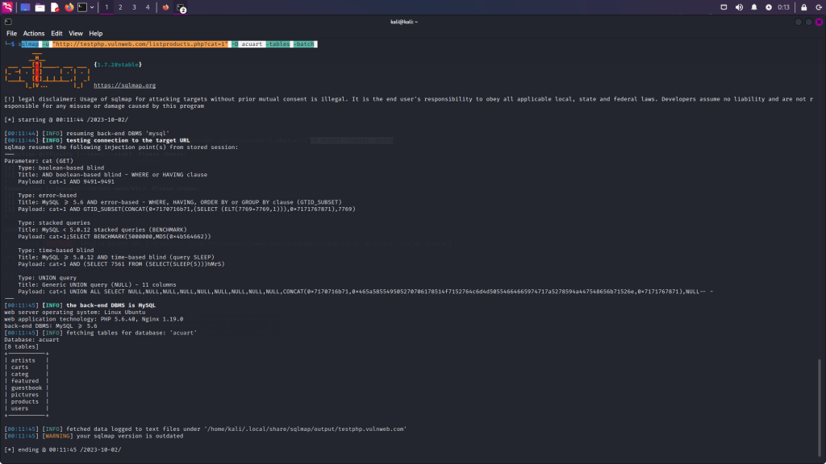
Task: Open the https://sqlmap.org link
Action: point(124,85)
